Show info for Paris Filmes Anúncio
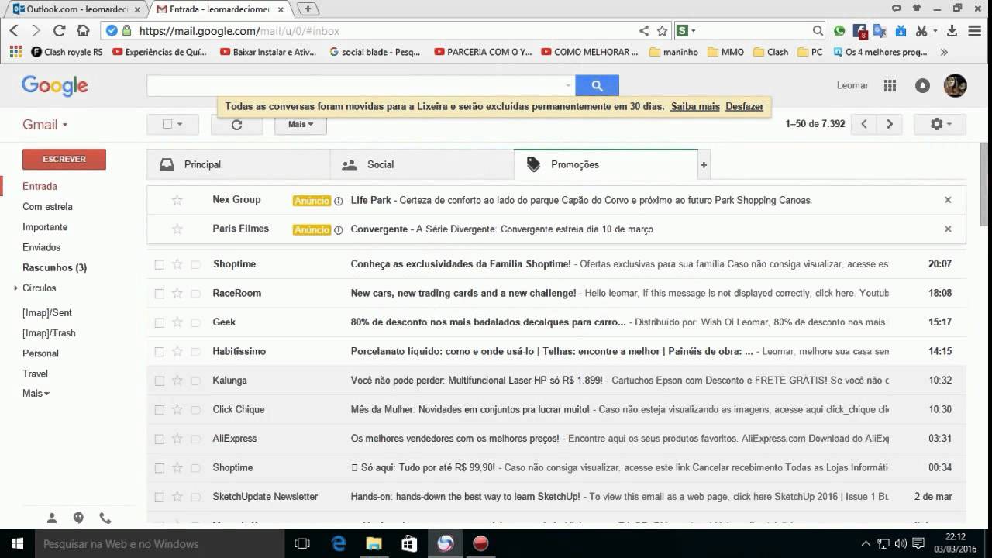Viewport: 992px width, 558px height. click(338, 230)
